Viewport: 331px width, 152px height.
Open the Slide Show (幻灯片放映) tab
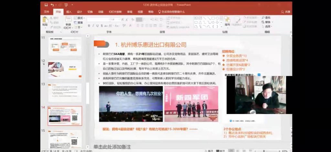115,12
